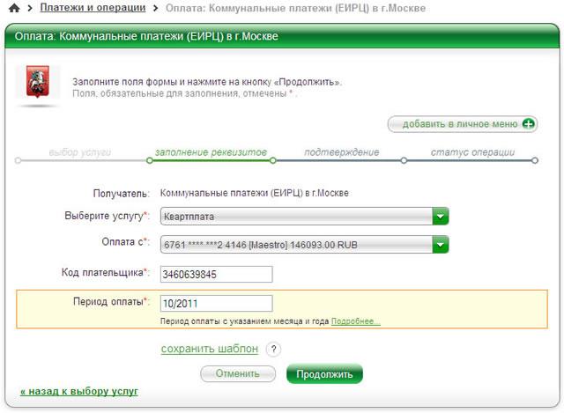This screenshot has width=564, height=413.
Task: Click breadcrumb arrow after the home icon
Action: point(30,8)
